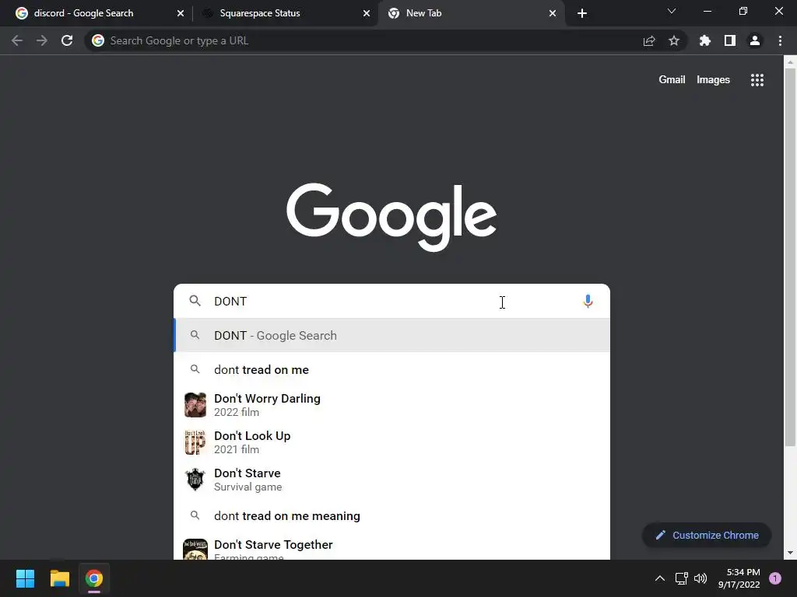Viewport: 797px width, 597px height.
Task: Click the Google logo
Action: tap(391, 217)
